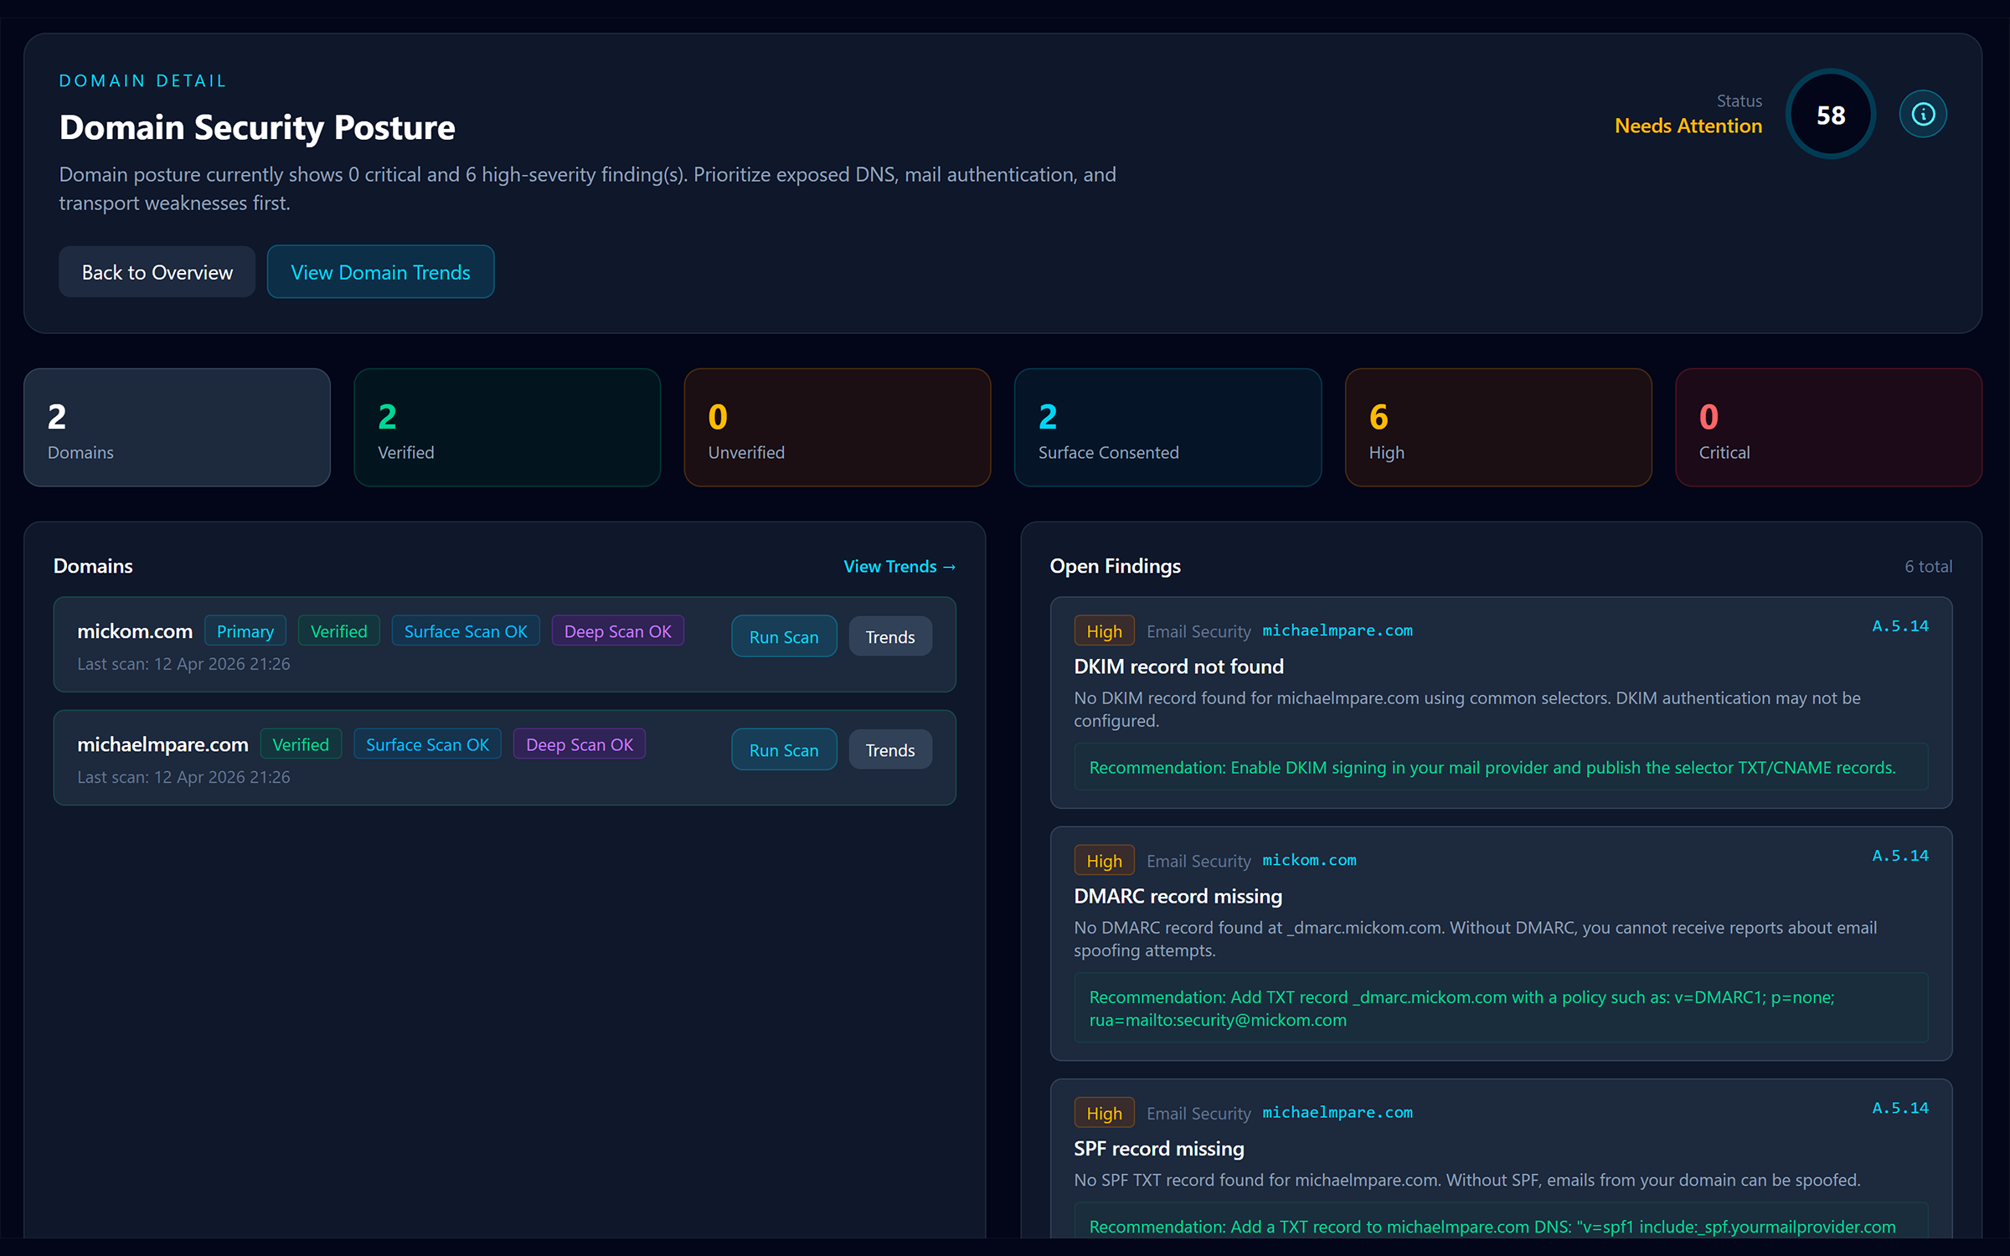Viewport: 2010px width, 1256px height.
Task: Select the Critical findings card
Action: 1828,428
